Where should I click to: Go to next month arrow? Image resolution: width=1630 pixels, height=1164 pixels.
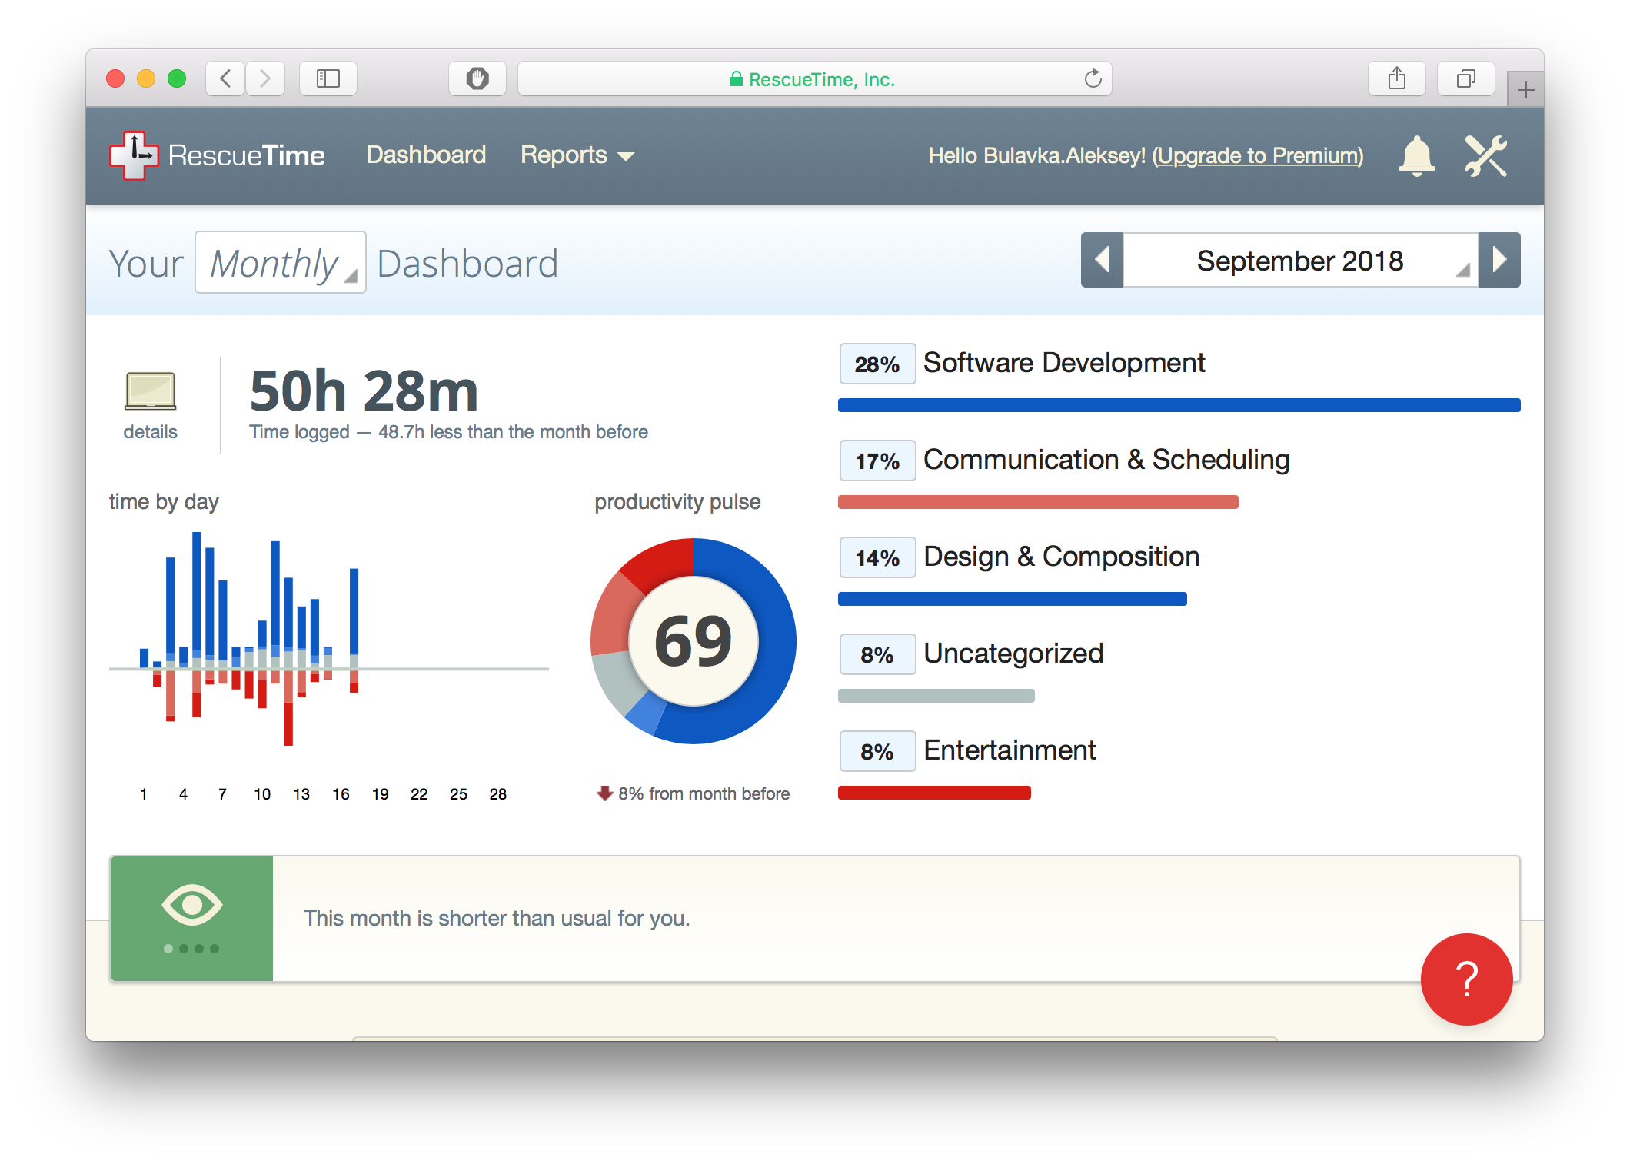point(1499,260)
